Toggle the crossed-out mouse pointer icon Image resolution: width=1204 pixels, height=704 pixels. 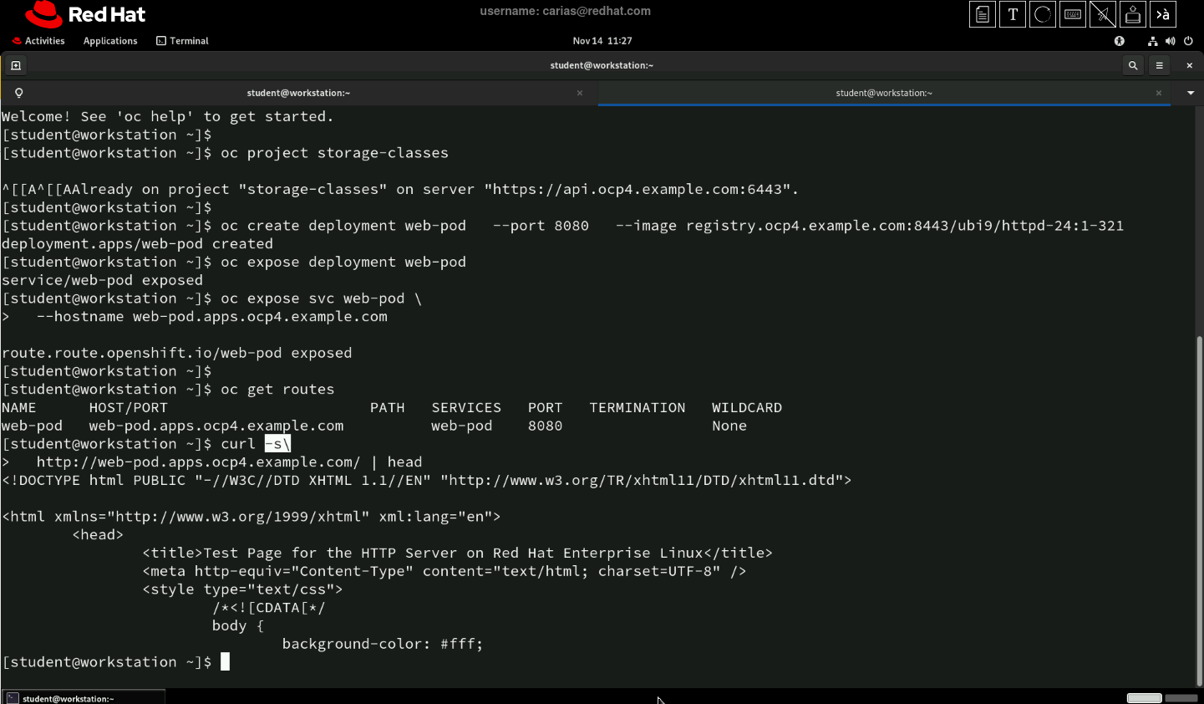(x=1103, y=14)
